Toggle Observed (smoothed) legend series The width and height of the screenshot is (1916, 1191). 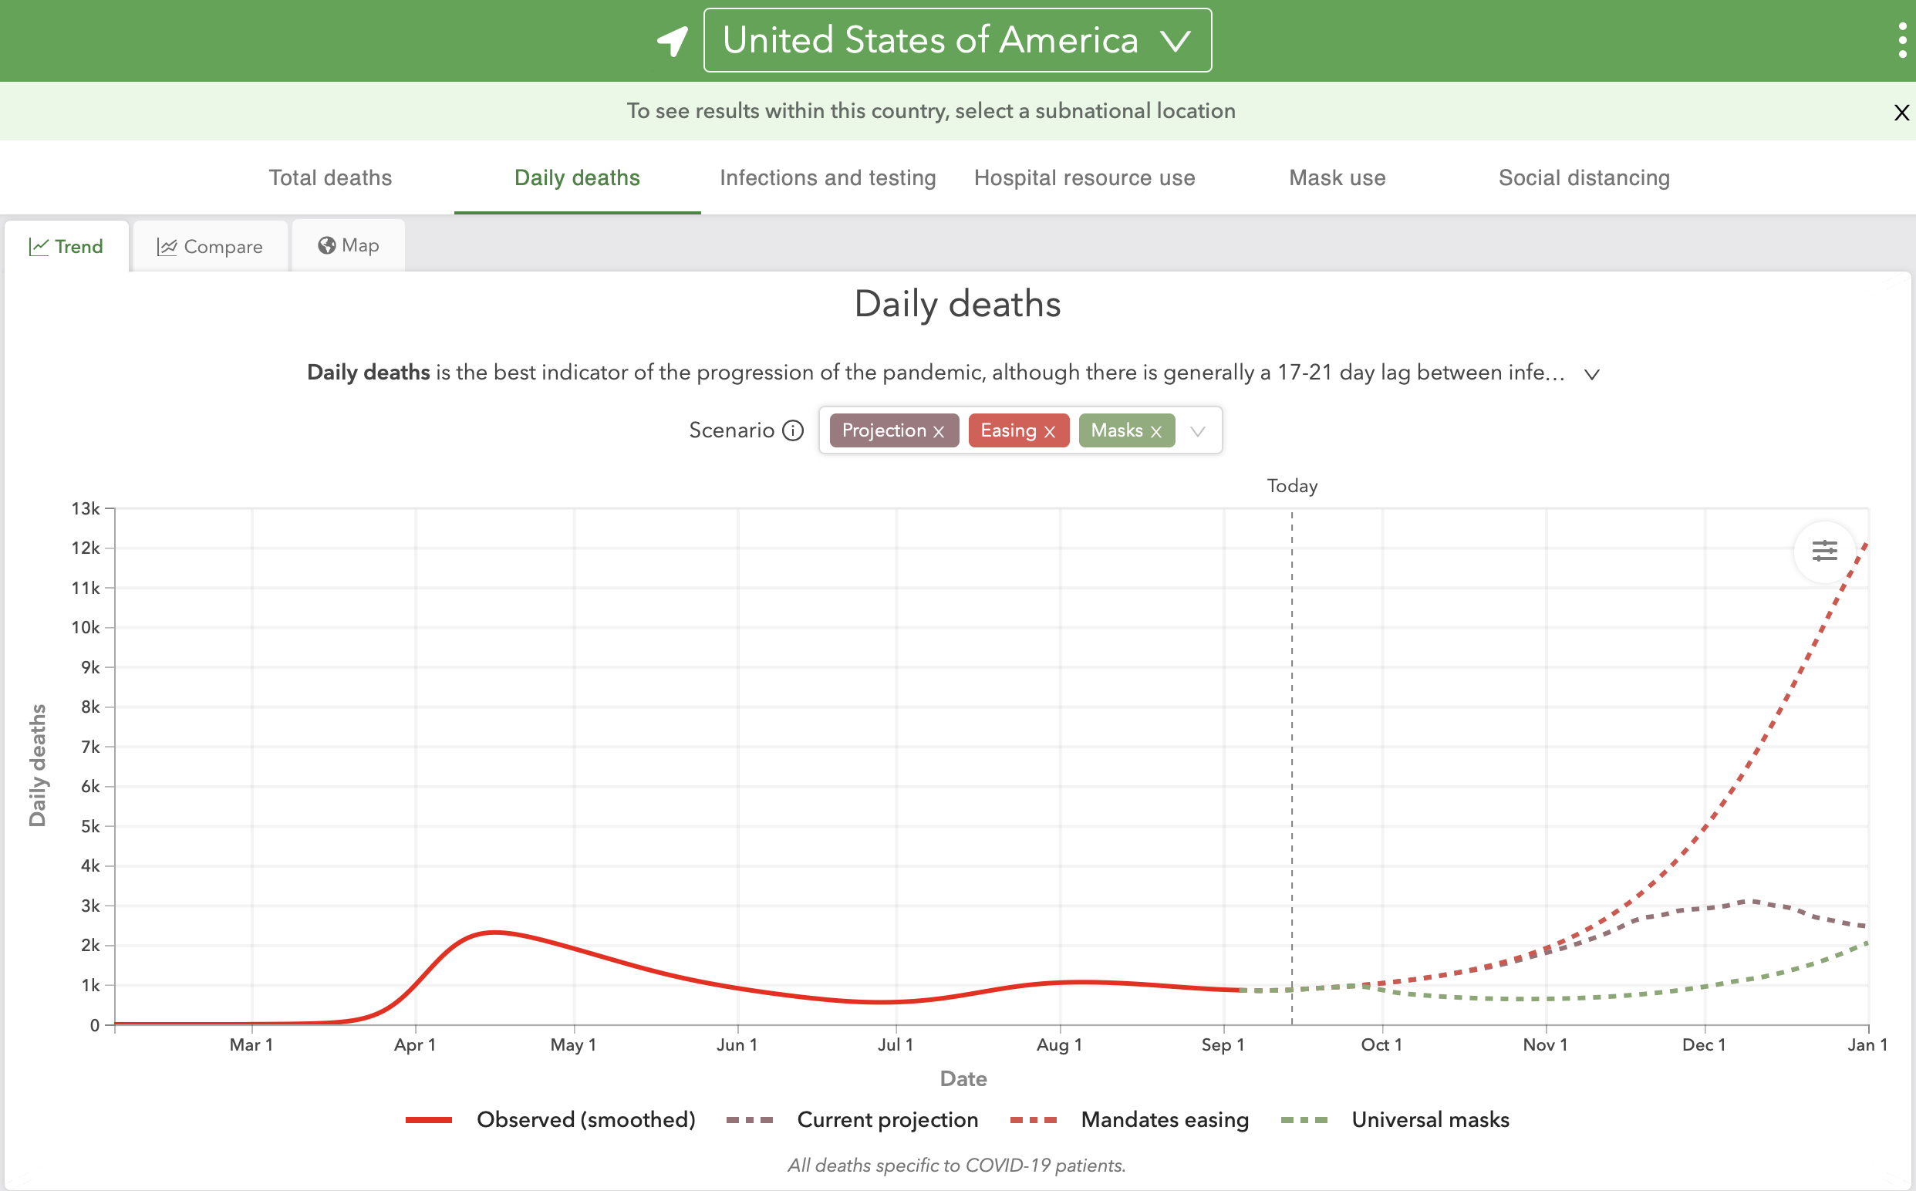click(550, 1119)
